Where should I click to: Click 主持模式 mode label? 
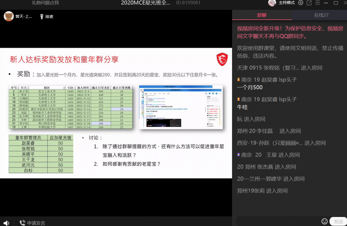(x=287, y=3)
